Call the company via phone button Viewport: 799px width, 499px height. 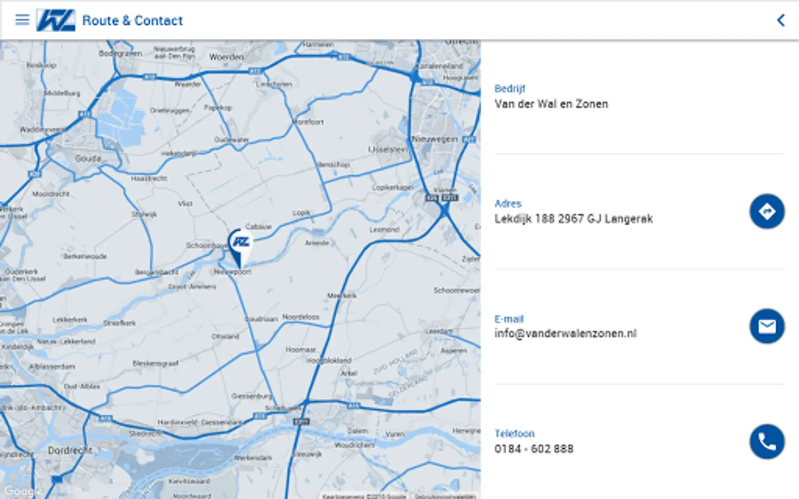click(767, 441)
